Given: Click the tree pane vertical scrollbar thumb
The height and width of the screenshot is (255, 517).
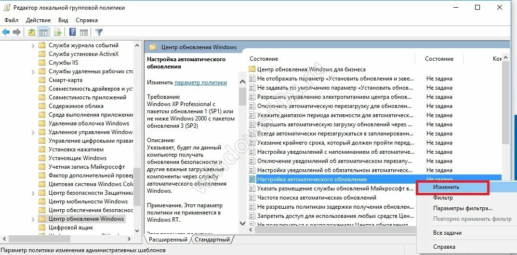Looking at the screenshot, I should coord(137,187).
